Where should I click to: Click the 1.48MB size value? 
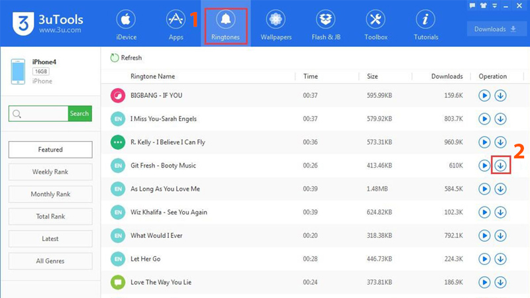pyautogui.click(x=377, y=189)
